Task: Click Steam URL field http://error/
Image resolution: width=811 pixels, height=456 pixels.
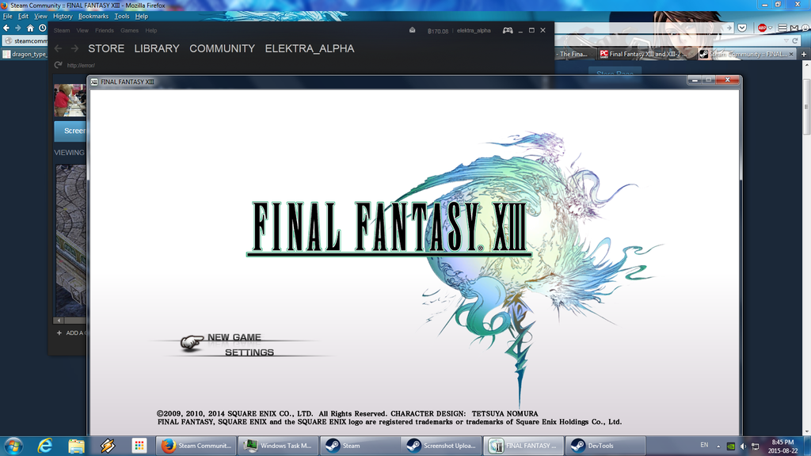Action: [81, 65]
